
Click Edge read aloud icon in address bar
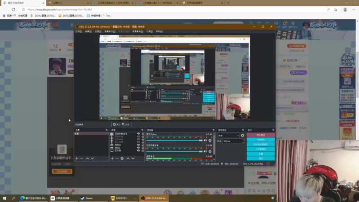click(x=328, y=9)
